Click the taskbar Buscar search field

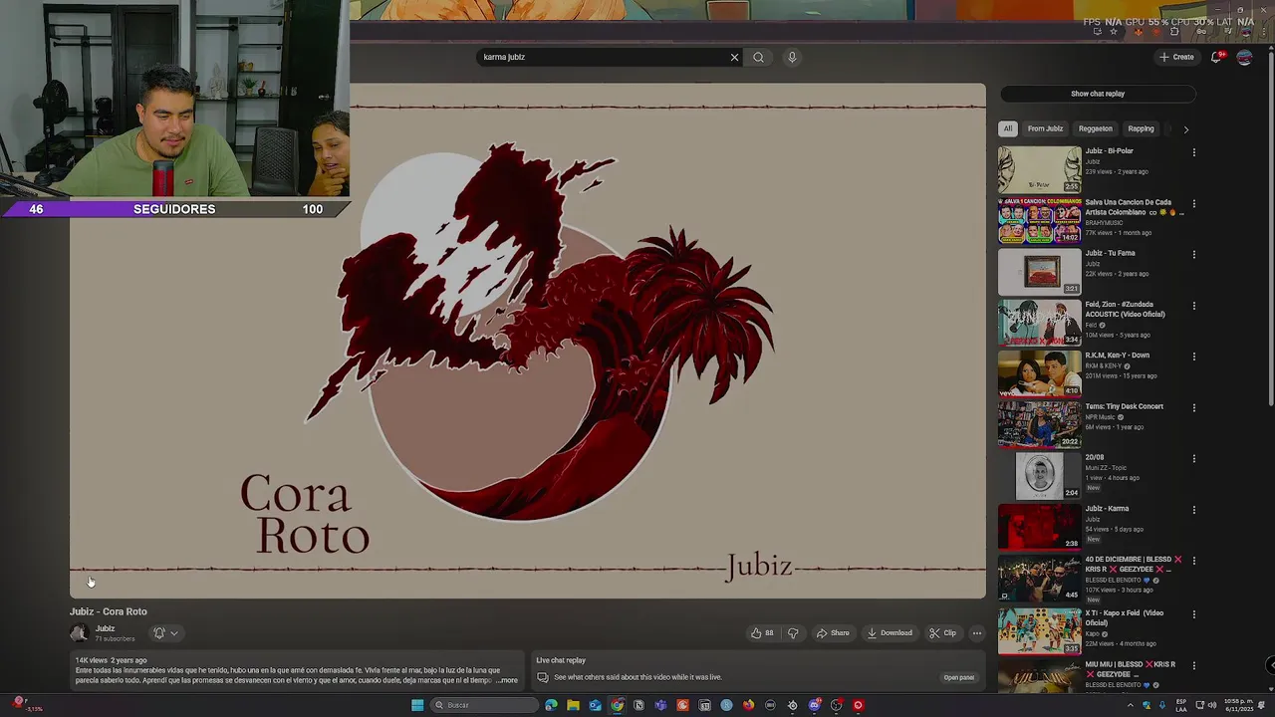(484, 705)
